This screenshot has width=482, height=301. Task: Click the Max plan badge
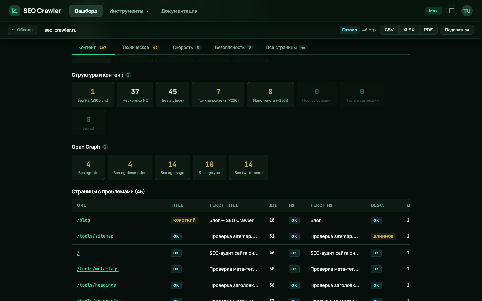click(433, 11)
